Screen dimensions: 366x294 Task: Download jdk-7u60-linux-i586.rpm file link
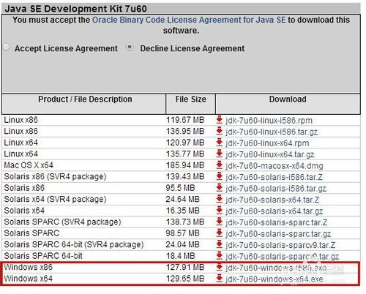coord(269,121)
